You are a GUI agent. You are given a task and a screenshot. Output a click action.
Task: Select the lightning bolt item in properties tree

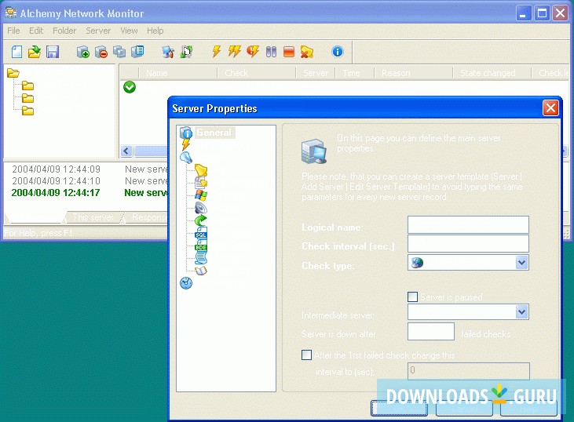coord(186,145)
